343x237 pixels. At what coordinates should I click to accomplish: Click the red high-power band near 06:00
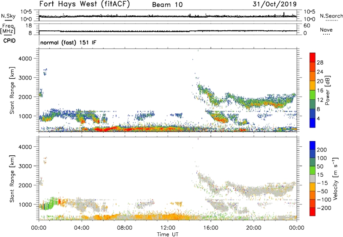105,130
